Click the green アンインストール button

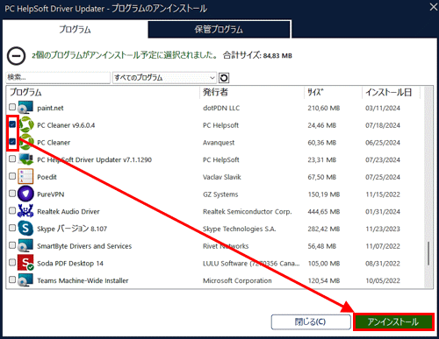point(393,322)
